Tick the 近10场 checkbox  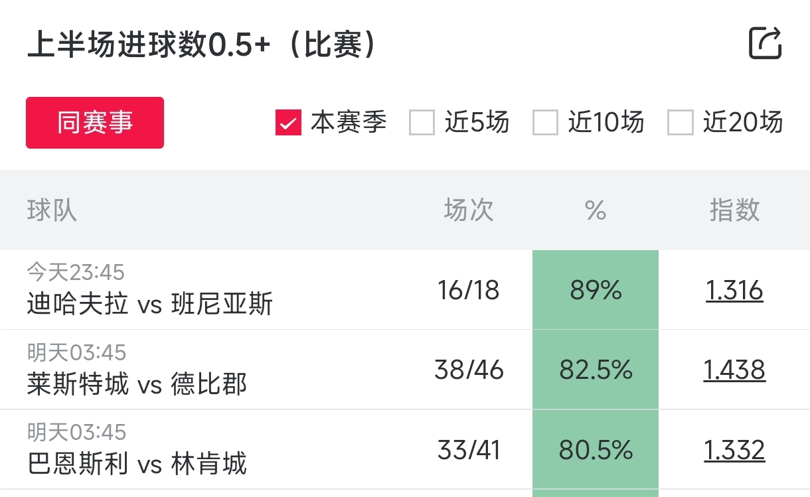coord(546,123)
